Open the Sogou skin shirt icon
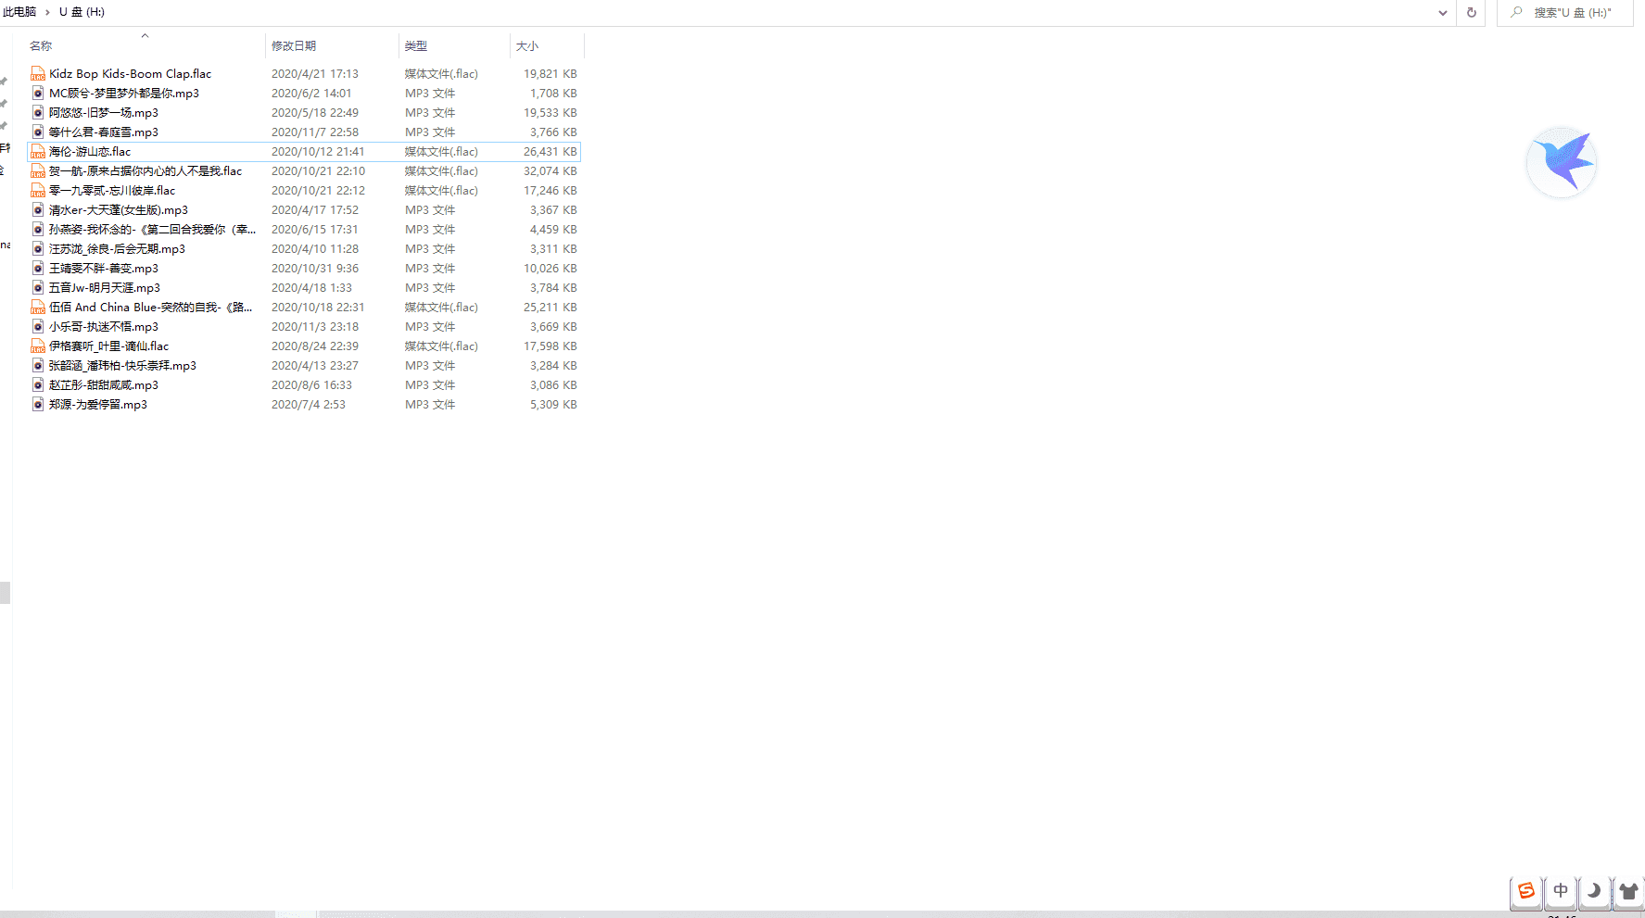The image size is (1645, 918). [x=1628, y=891]
